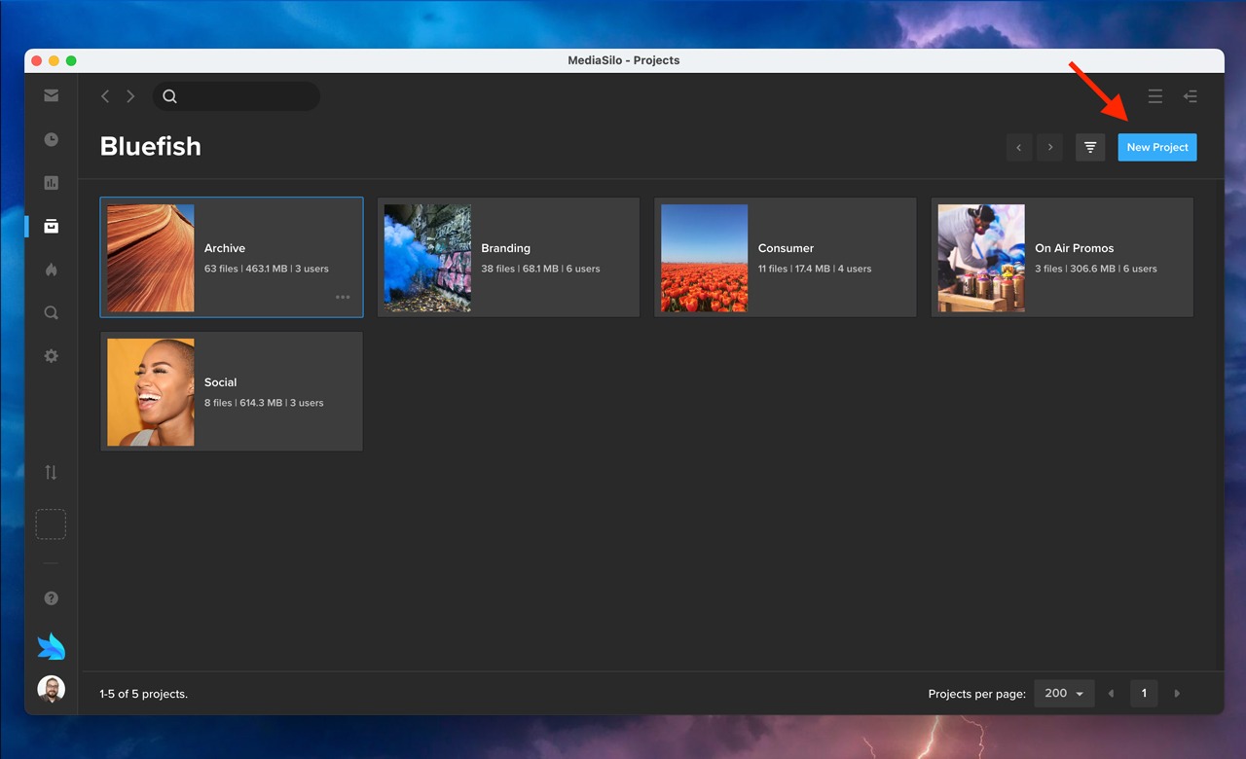Open the recent activity clock icon
This screenshot has width=1246, height=759.
[x=51, y=139]
